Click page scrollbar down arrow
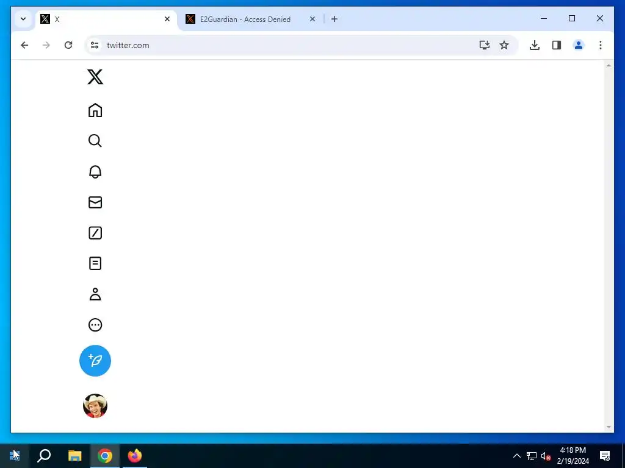The width and height of the screenshot is (625, 468). coord(609,427)
